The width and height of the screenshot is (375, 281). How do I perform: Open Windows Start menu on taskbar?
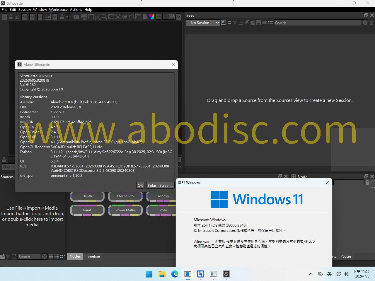(x=149, y=274)
